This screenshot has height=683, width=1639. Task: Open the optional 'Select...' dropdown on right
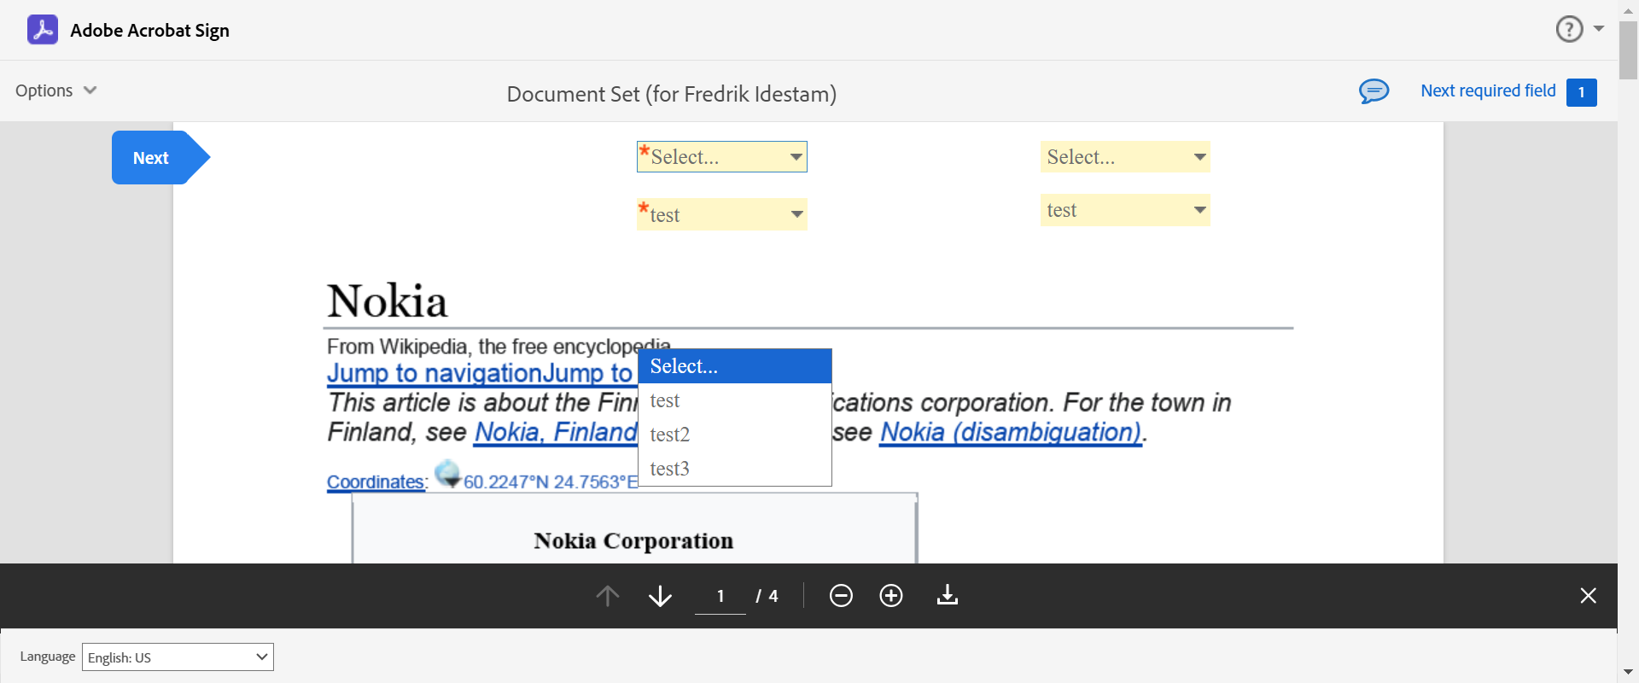pos(1125,157)
